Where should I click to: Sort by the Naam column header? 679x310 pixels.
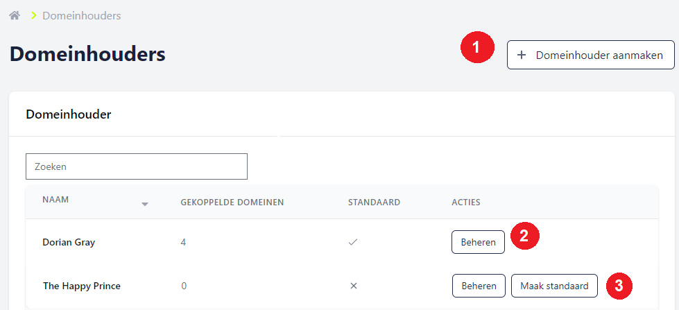pyautogui.click(x=55, y=200)
